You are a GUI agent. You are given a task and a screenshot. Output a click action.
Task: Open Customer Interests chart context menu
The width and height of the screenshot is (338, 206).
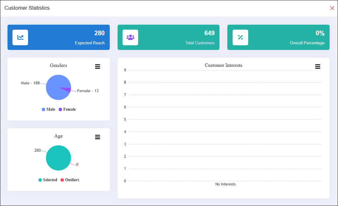[x=318, y=66]
